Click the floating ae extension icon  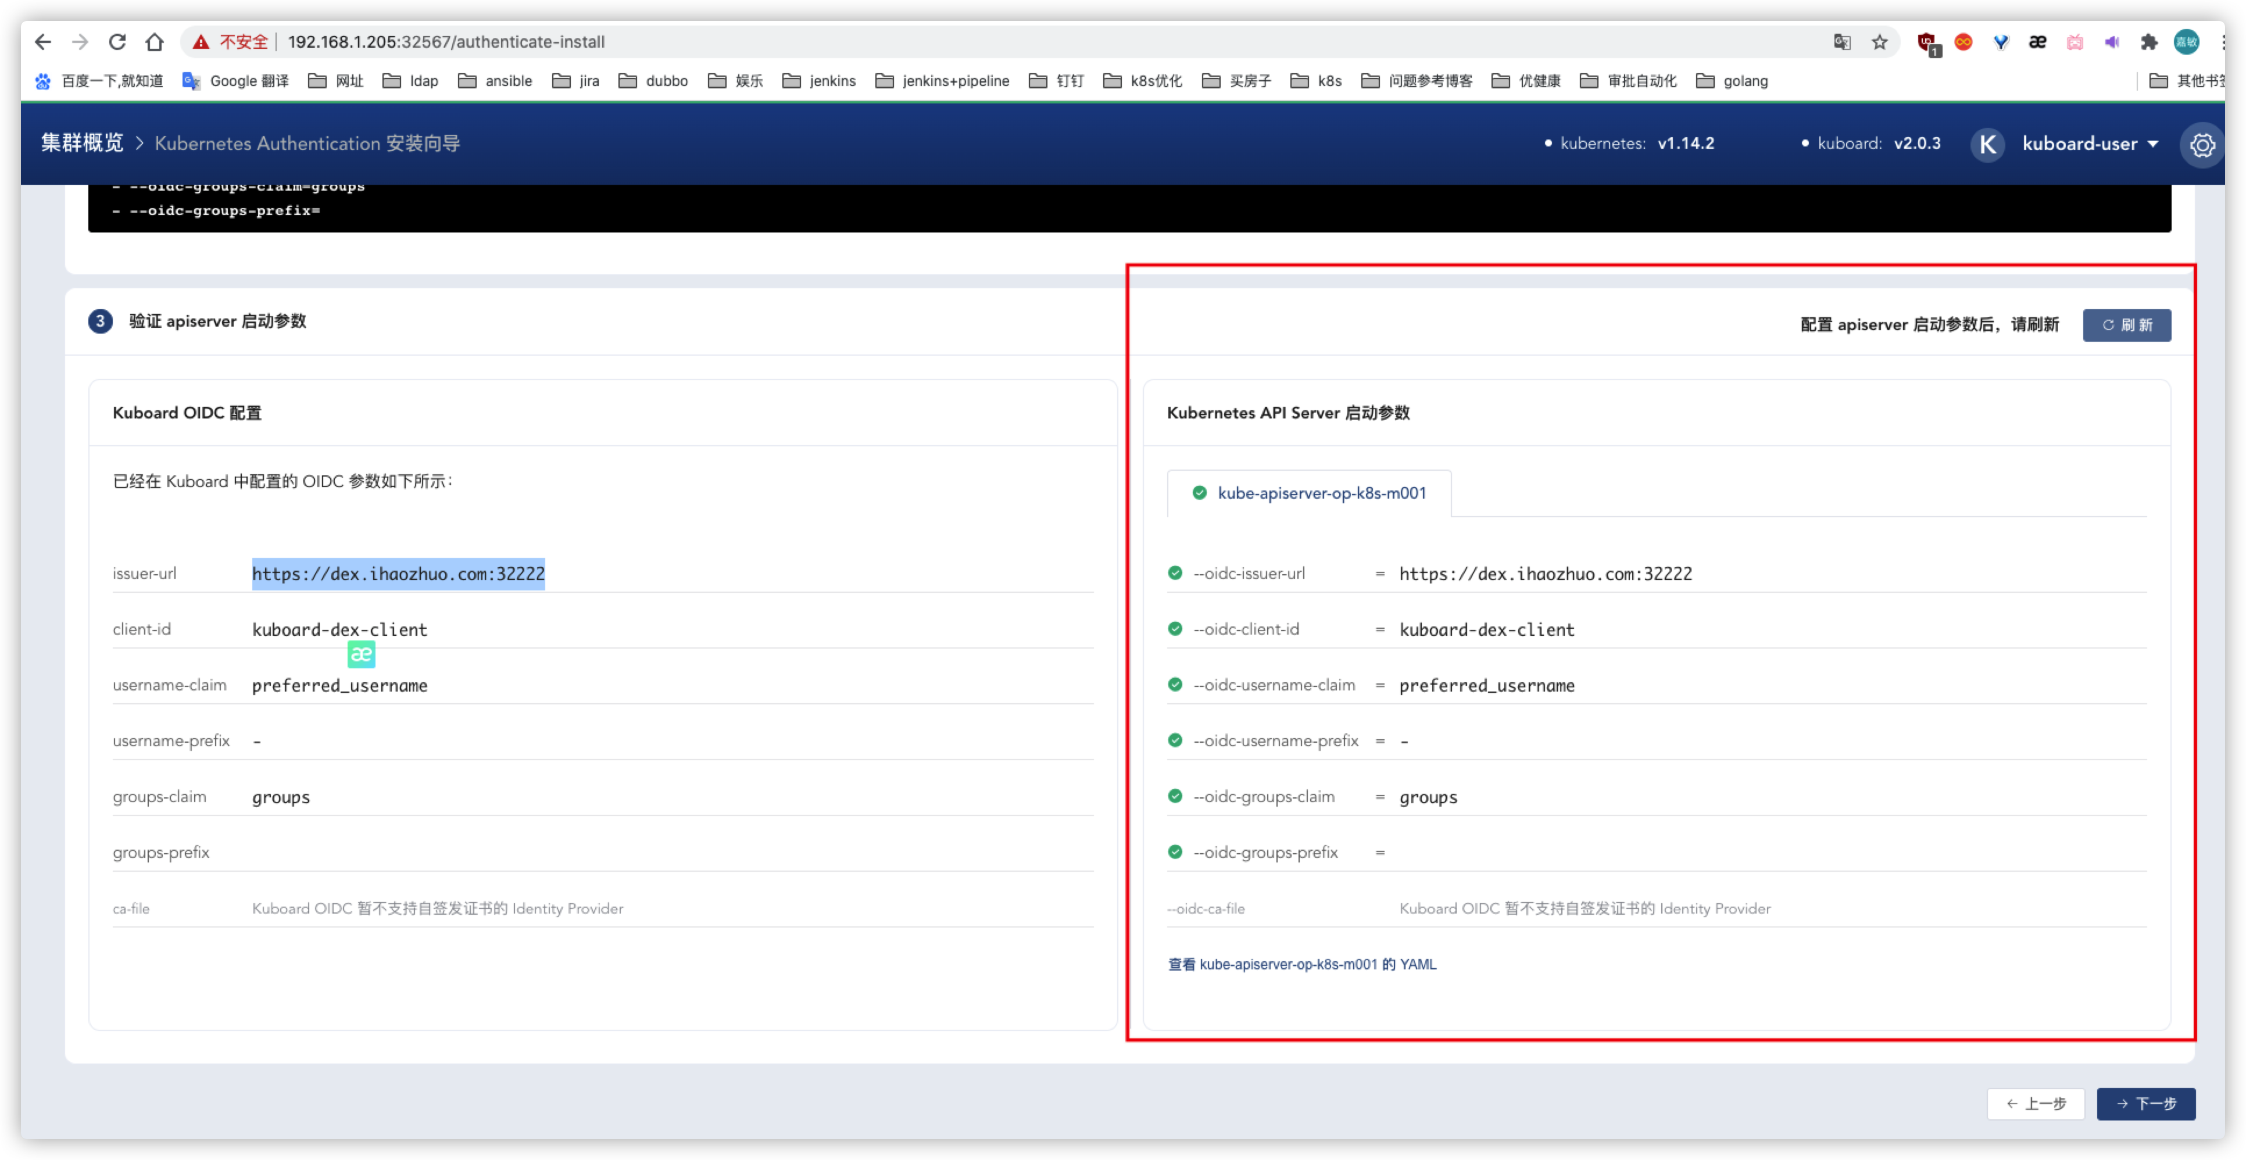point(361,654)
